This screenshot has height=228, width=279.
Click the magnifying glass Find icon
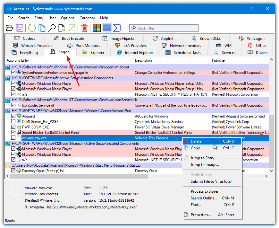click(52, 28)
